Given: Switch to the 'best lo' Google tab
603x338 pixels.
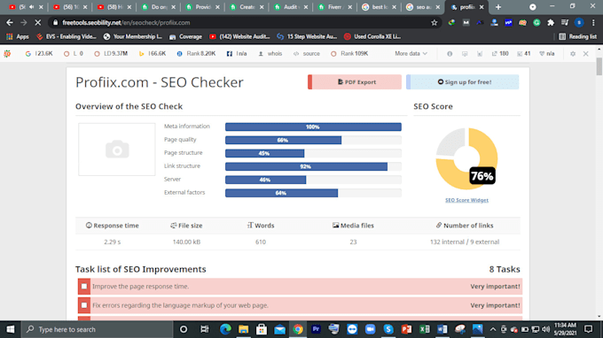Looking at the screenshot, I should click(379, 7).
